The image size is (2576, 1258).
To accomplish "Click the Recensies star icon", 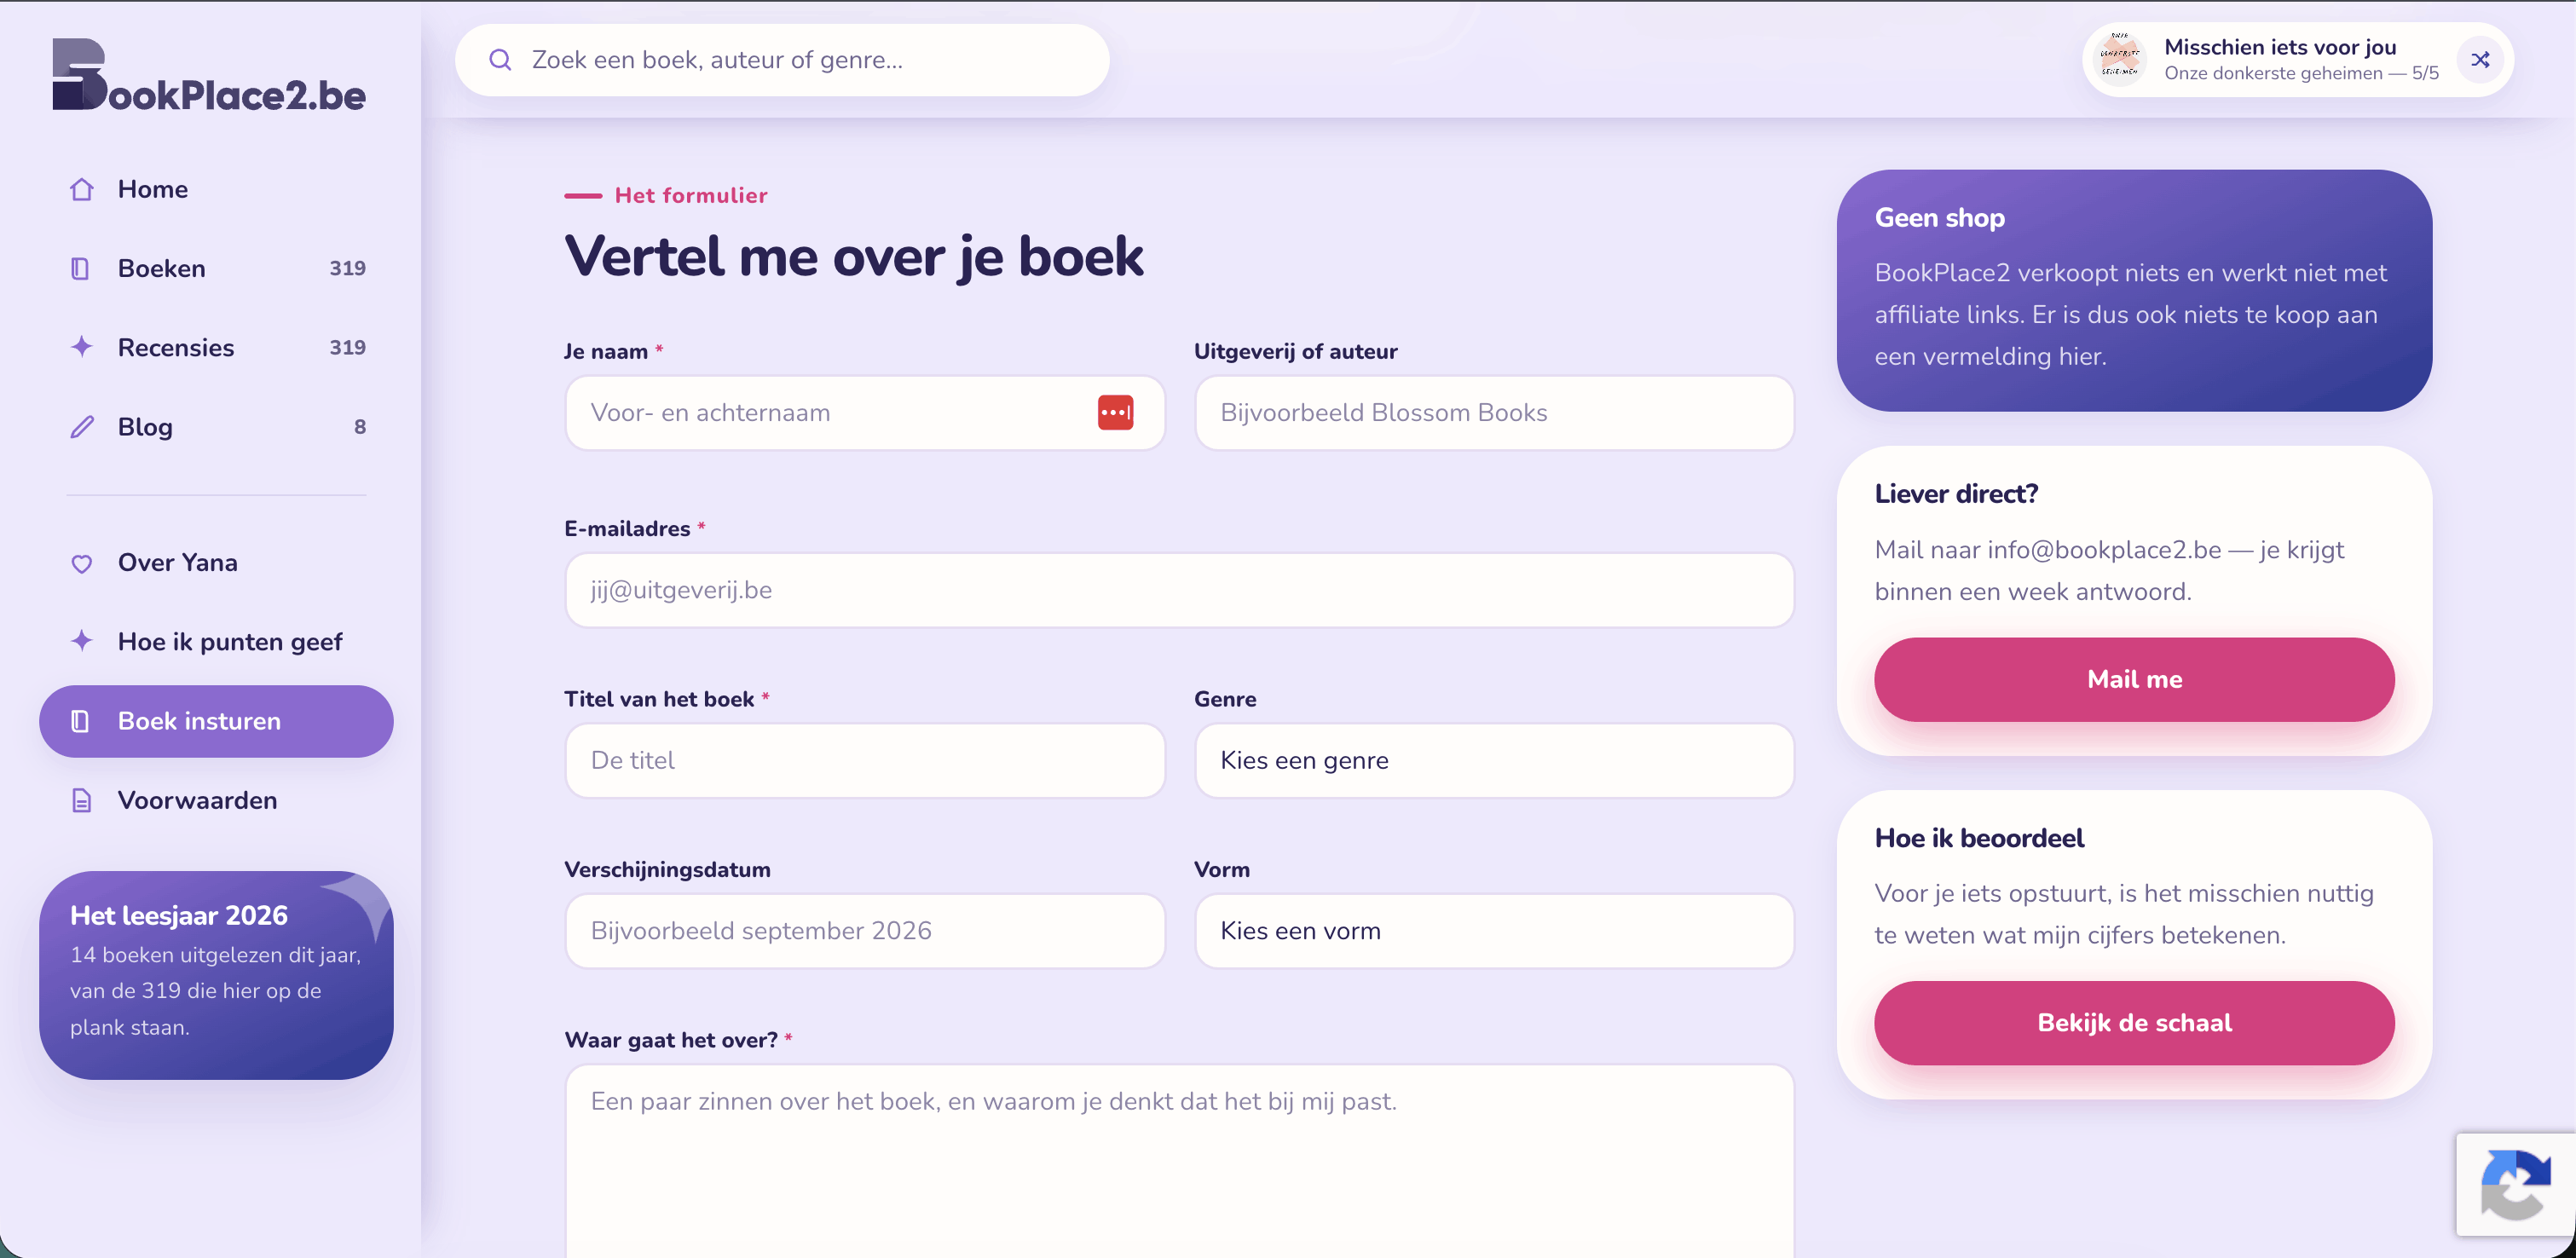I will coord(82,347).
